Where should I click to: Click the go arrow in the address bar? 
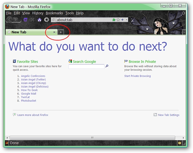click(122, 20)
